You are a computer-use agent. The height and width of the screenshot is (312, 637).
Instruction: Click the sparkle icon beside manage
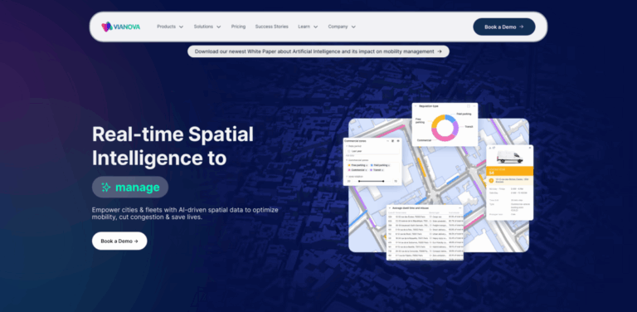click(106, 188)
